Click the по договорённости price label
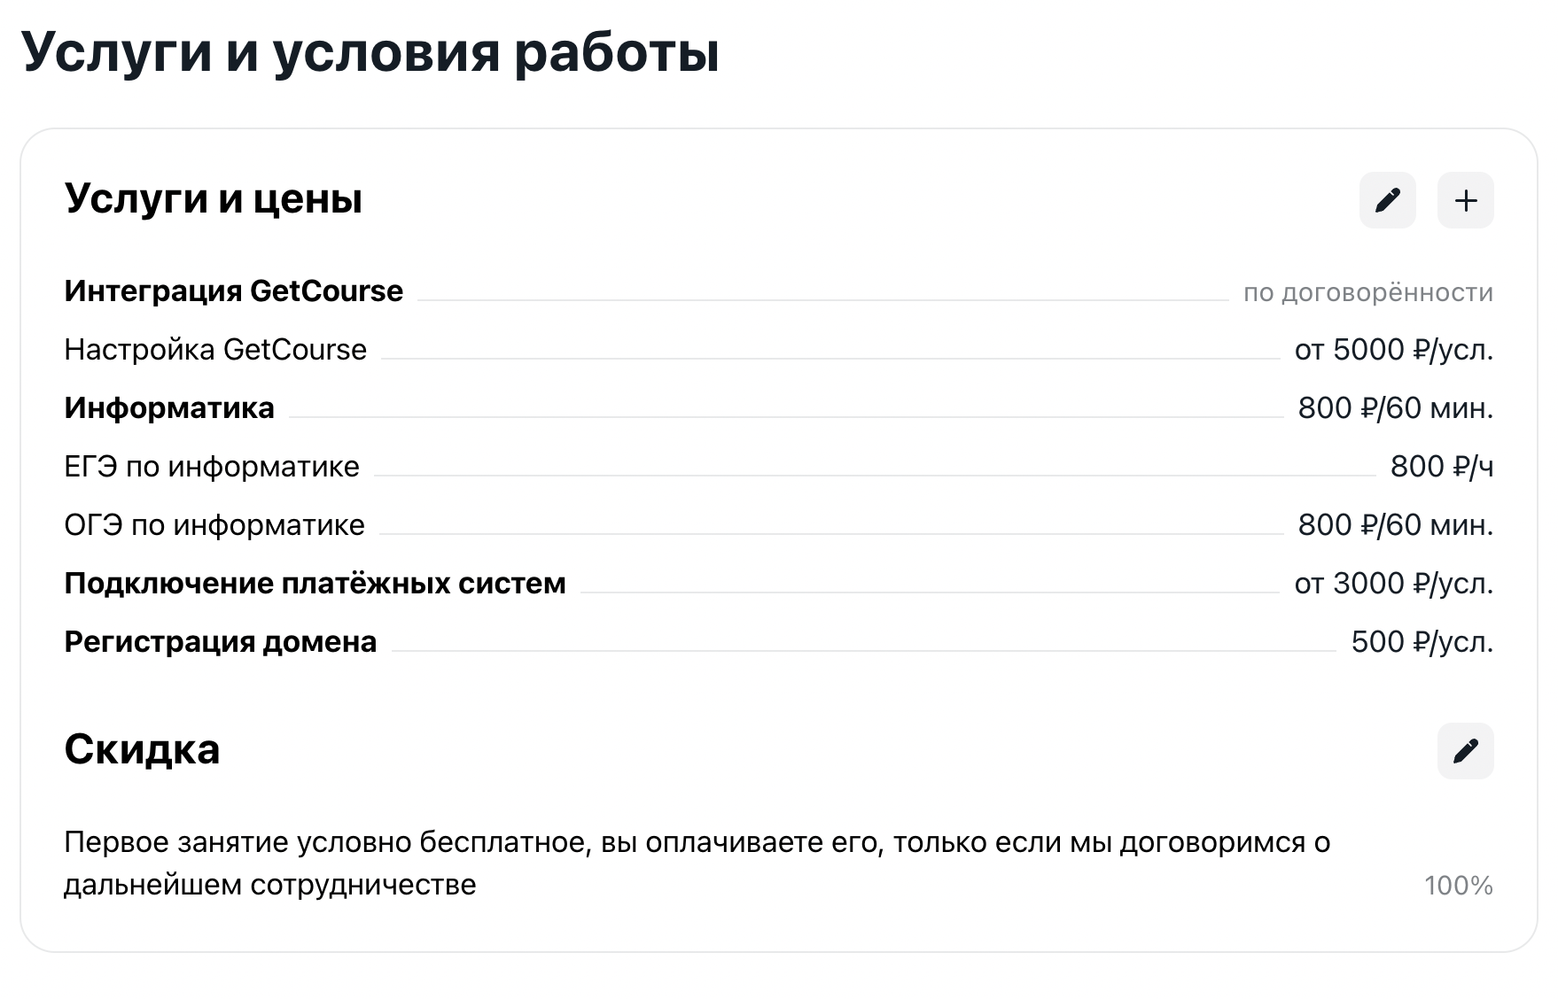Viewport: 1558px width, 999px height. coord(1367,292)
